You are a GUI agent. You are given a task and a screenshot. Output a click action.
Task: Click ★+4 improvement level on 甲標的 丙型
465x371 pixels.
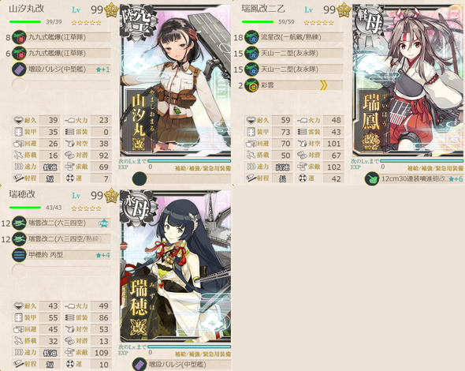tap(103, 255)
